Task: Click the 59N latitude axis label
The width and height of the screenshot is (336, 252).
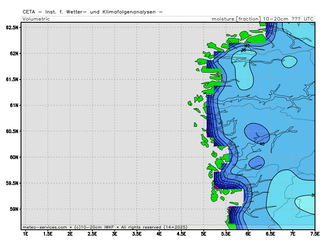Action: 14,209
